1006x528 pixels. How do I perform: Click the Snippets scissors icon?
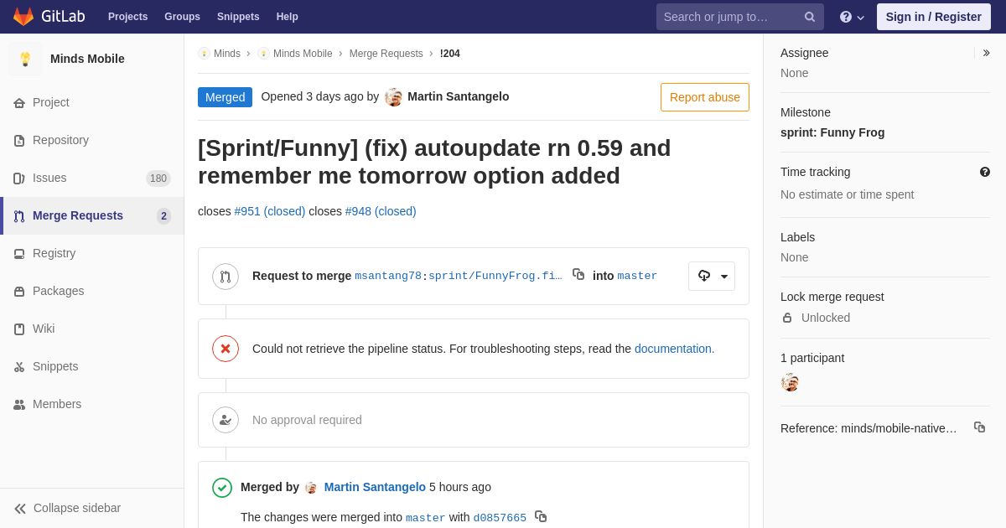pyautogui.click(x=19, y=367)
